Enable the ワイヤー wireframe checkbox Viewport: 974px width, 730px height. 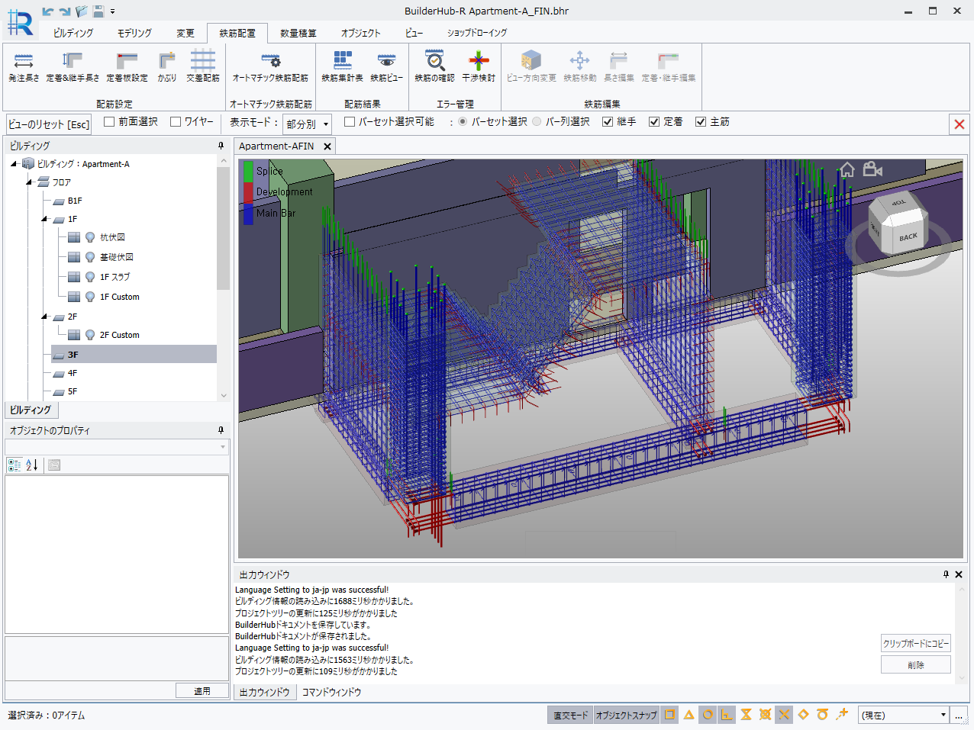(x=176, y=121)
